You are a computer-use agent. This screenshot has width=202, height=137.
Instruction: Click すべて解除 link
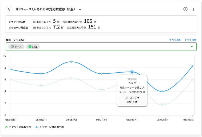click(x=190, y=40)
